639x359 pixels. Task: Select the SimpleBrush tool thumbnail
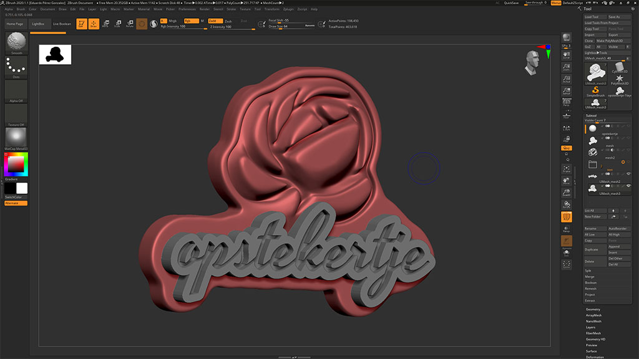tap(595, 92)
